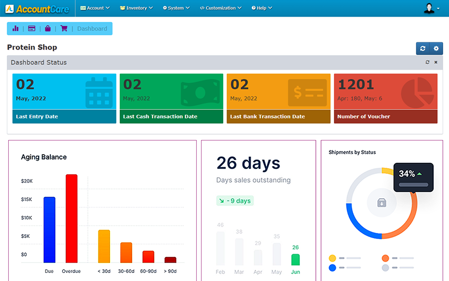Click the bar chart icon in quick toolbar

[15, 29]
